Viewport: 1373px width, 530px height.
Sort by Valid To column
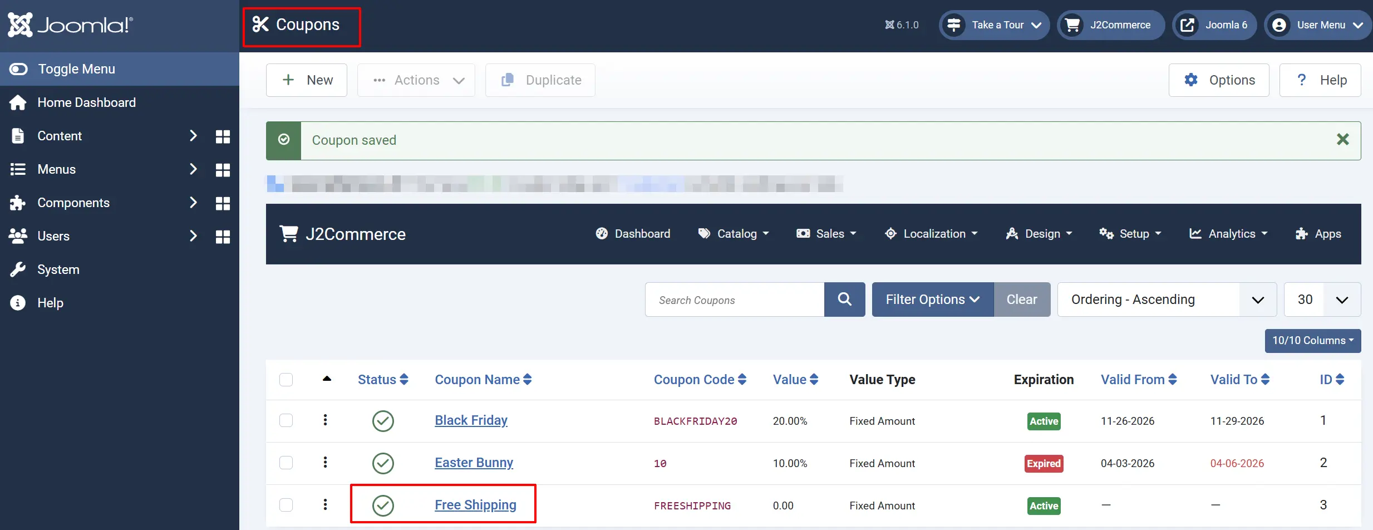(1240, 380)
